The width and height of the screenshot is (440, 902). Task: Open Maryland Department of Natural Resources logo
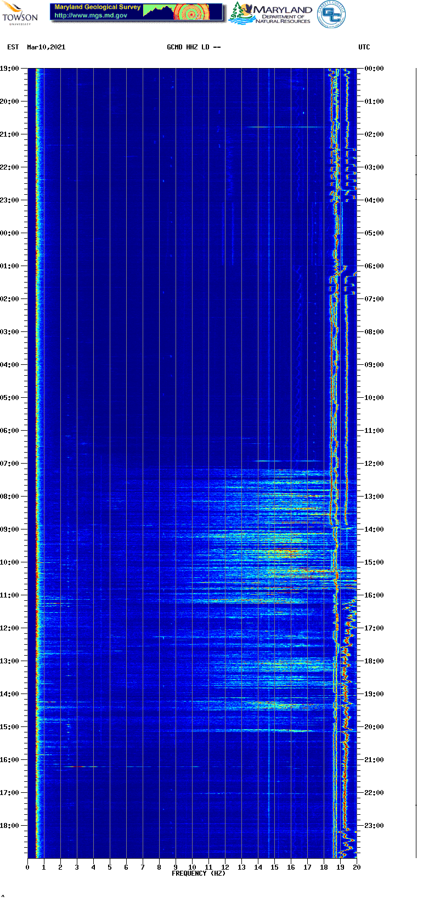[271, 14]
